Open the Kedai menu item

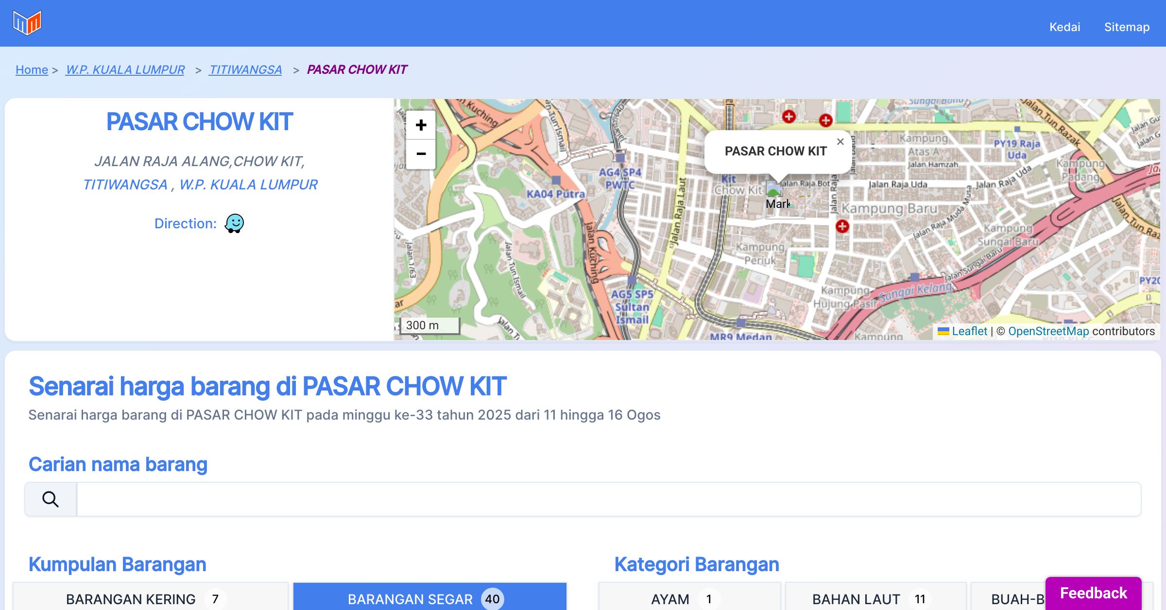coord(1064,27)
